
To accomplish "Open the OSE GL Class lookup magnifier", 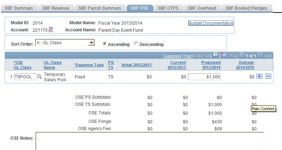I will 39,77.
